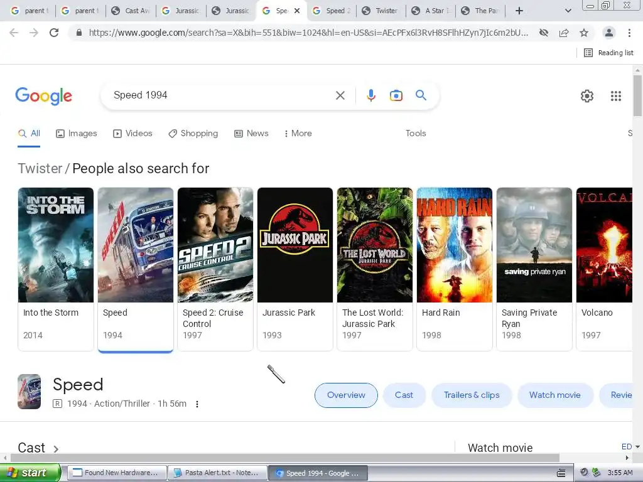Bookmark this page with the star icon
Screen dimensions: 643x482
tap(584, 33)
